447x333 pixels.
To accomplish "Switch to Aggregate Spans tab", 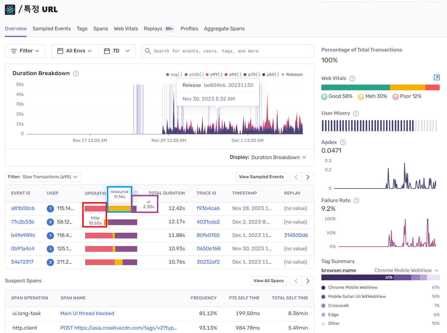I will coord(224,29).
